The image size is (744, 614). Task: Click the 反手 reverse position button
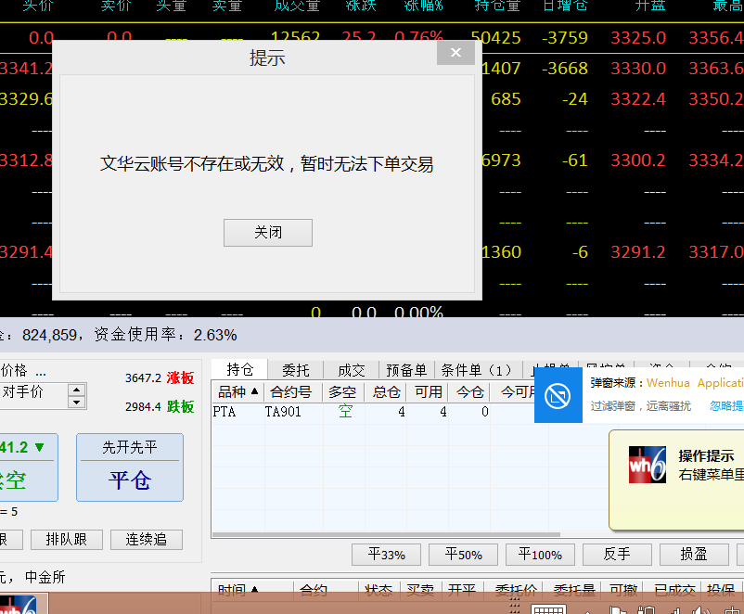coord(617,555)
